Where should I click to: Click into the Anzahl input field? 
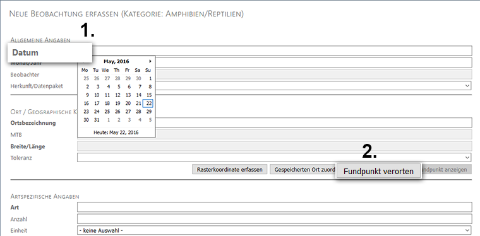(x=275, y=219)
